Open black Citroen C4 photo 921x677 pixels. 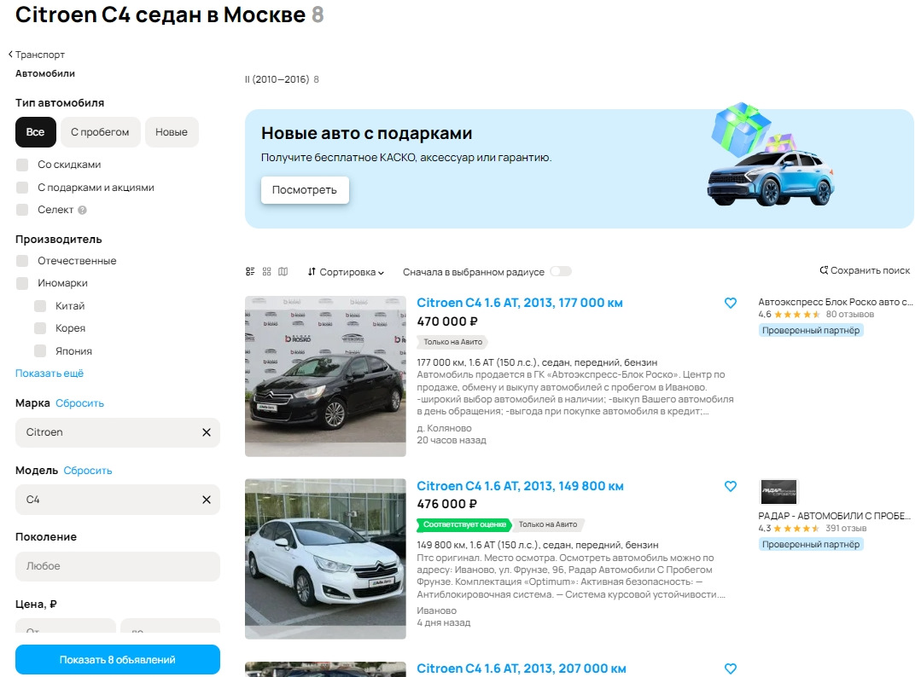[325, 376]
